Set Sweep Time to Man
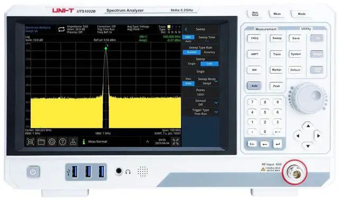This screenshot has width=339, height=201. click(189, 37)
